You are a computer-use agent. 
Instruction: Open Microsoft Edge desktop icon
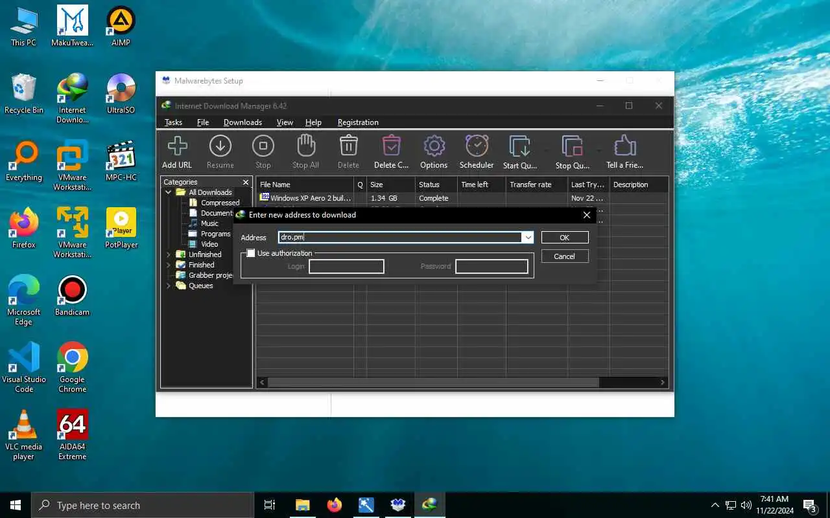(x=24, y=300)
